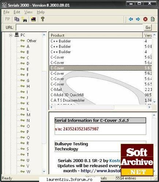The width and height of the screenshot is (159, 182).
Task: Select the V category in tree
Action: pos(28,166)
